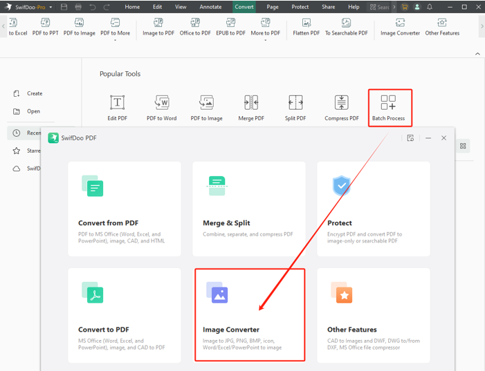Open Other Features from the ribbon
This screenshot has height=371, width=485.
click(x=442, y=27)
